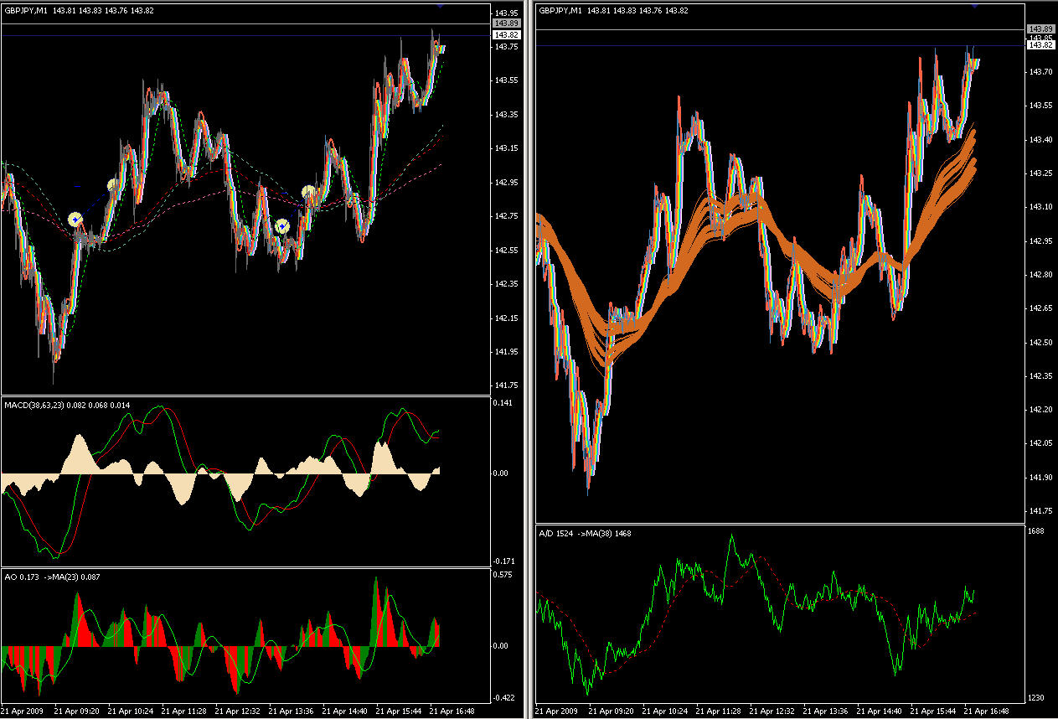
Task: Click the 143.75 price scale label
Action: (505, 47)
